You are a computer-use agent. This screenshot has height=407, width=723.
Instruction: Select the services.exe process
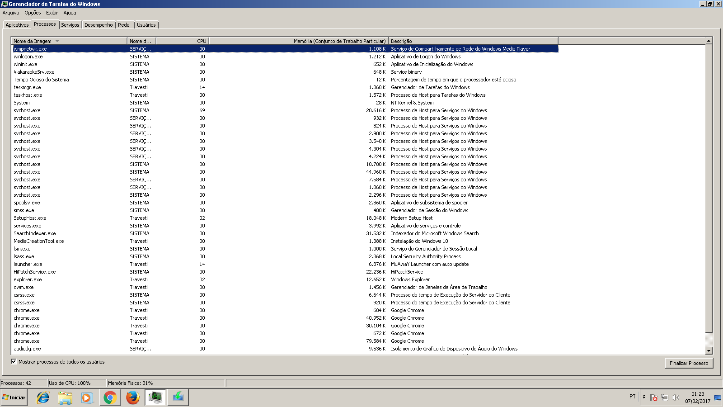[x=285, y=226]
